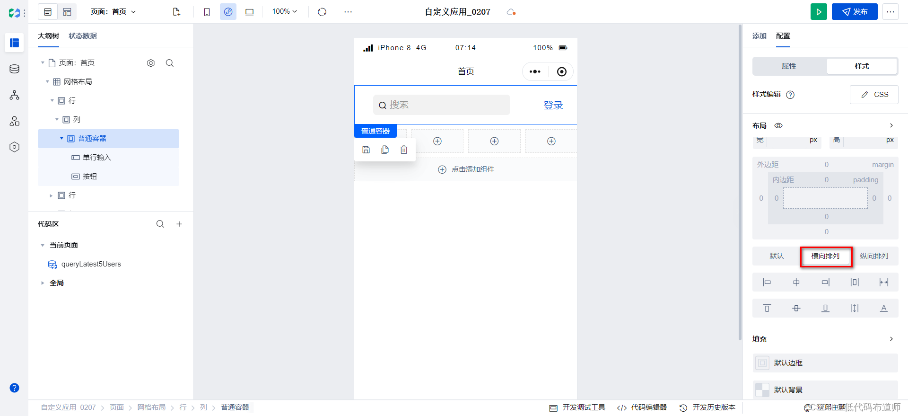Select horizontal align right icon

point(825,283)
